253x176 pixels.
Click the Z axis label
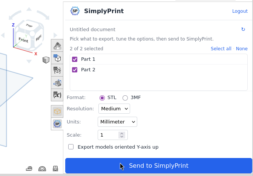coord(13,25)
